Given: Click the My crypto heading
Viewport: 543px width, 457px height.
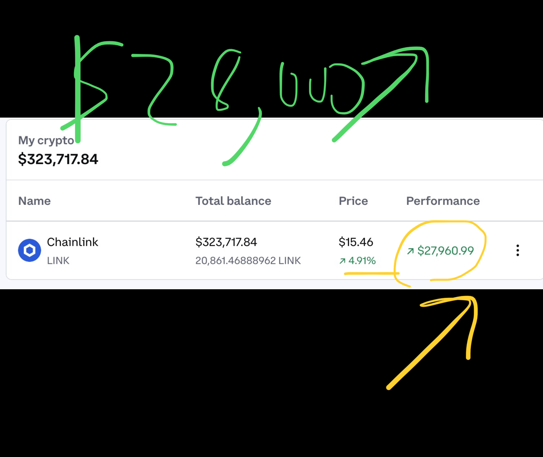Looking at the screenshot, I should point(47,140).
